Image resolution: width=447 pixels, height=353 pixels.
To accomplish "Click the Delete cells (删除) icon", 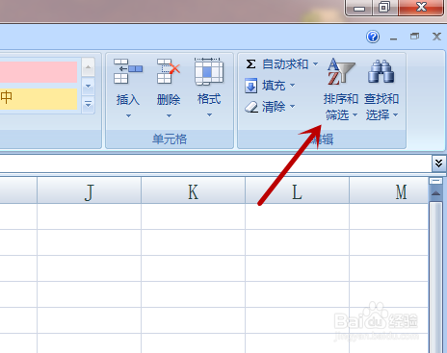I will (x=169, y=71).
